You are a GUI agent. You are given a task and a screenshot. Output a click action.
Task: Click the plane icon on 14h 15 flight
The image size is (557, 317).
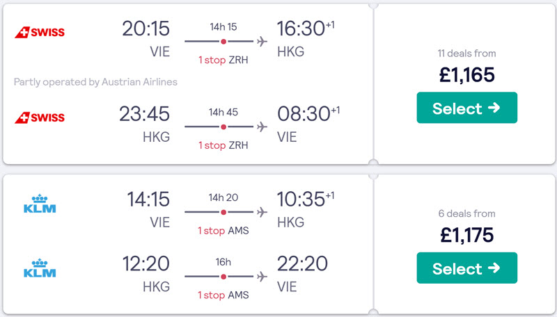[x=262, y=42]
